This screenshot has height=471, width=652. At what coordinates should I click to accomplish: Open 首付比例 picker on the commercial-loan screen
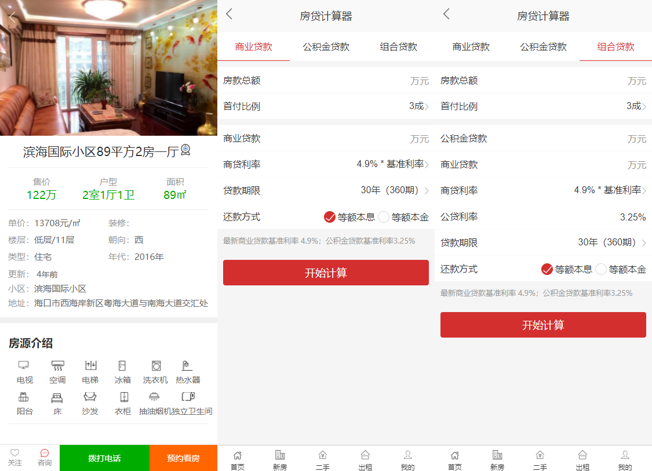[x=326, y=106]
